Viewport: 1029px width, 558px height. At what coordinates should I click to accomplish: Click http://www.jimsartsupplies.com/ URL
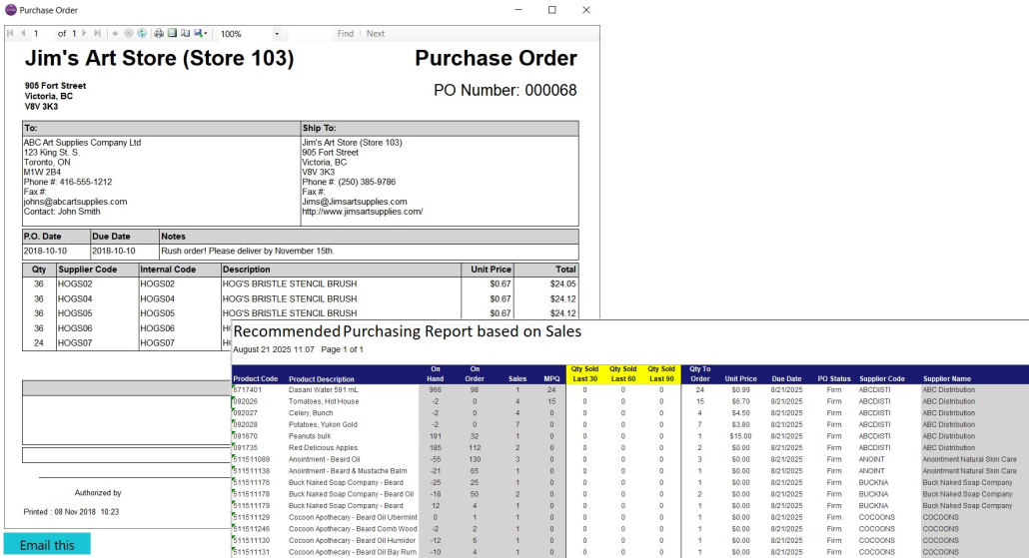(363, 212)
